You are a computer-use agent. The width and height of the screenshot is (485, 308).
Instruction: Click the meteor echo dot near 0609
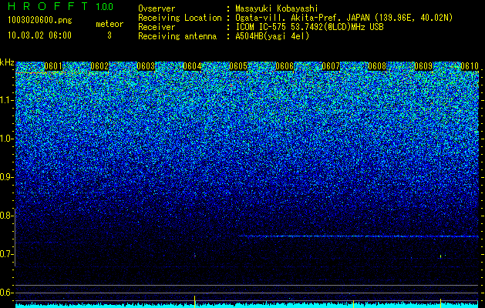(x=440, y=256)
